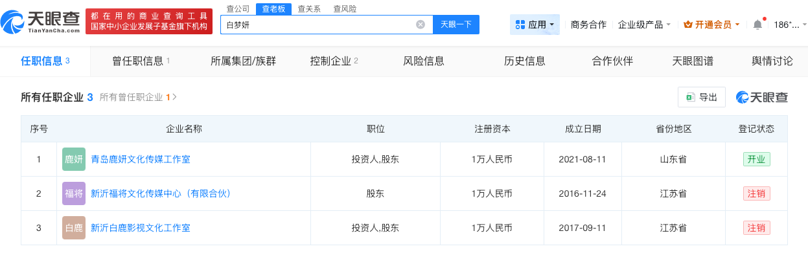Click the TianYanCha logo at top left
Viewport: 808px width, 264px height.
(40, 22)
